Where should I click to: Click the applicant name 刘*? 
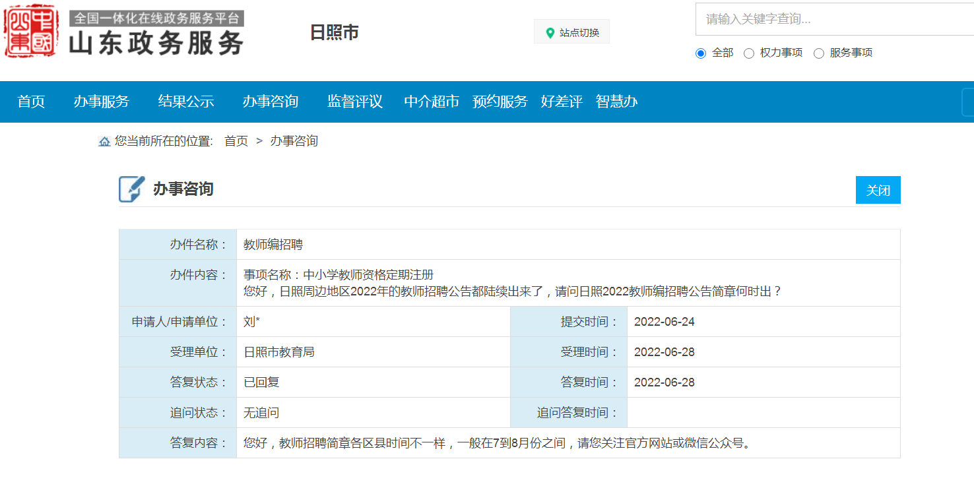click(251, 322)
